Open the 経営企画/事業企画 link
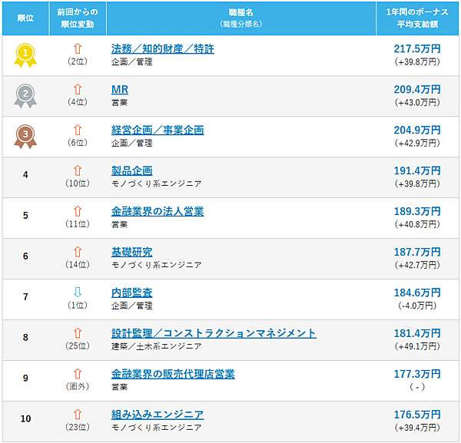The width and height of the screenshot is (461, 443). (158, 131)
